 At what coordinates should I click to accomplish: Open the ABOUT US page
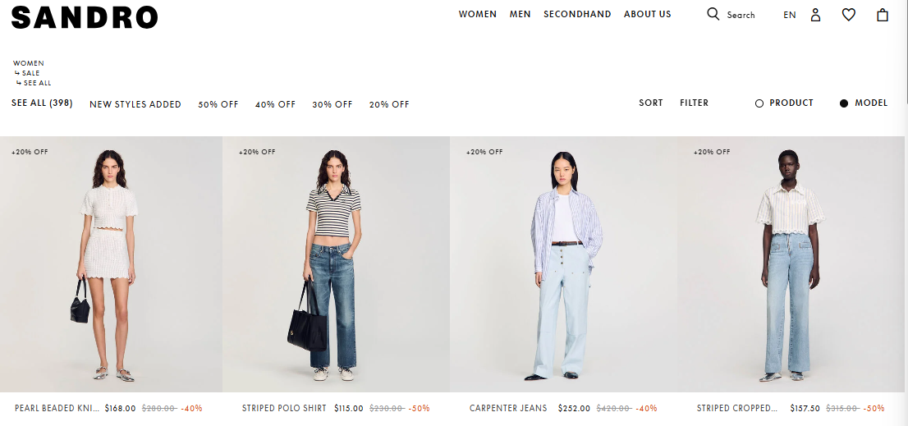[x=648, y=14]
